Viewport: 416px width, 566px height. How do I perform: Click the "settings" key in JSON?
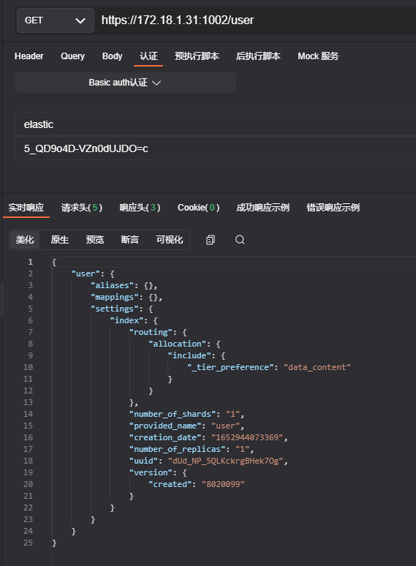click(114, 309)
